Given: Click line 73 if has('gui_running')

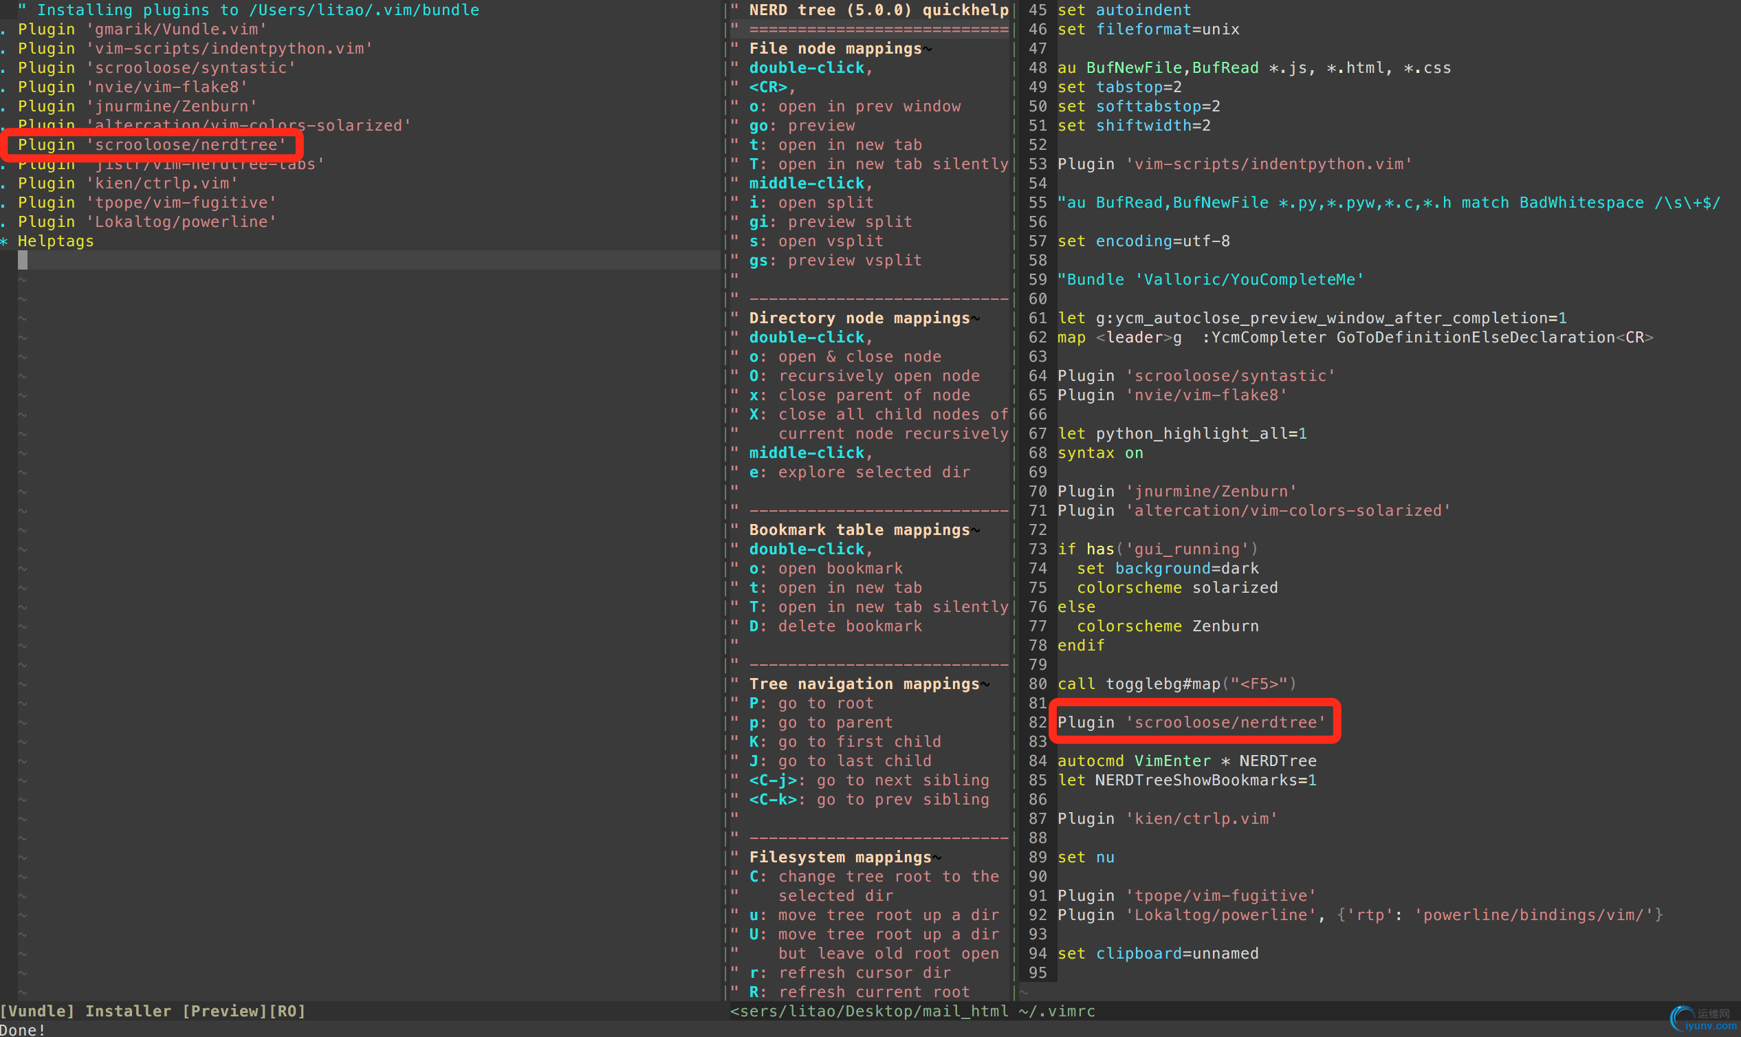Looking at the screenshot, I should pos(1159,549).
